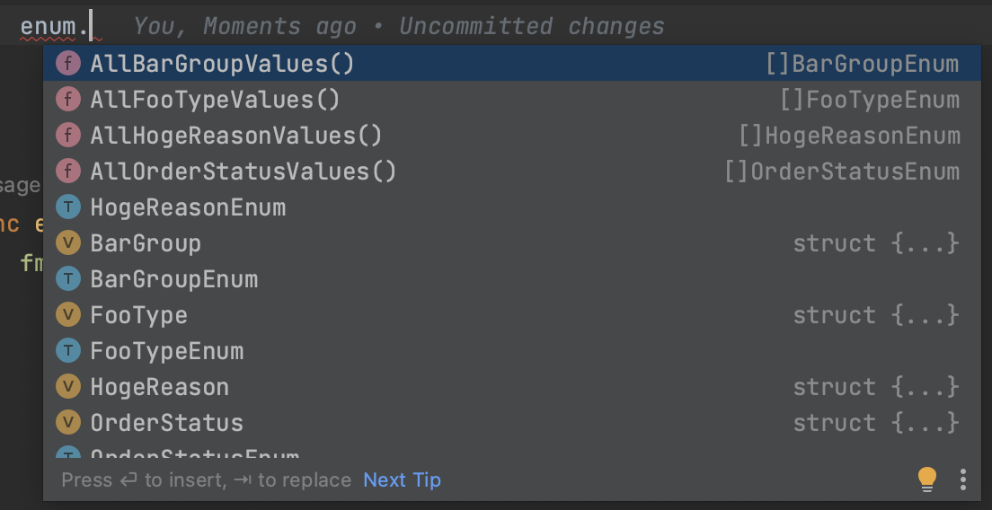Click type icon next to BarGroupEnum
The height and width of the screenshot is (510, 992).
tap(68, 279)
